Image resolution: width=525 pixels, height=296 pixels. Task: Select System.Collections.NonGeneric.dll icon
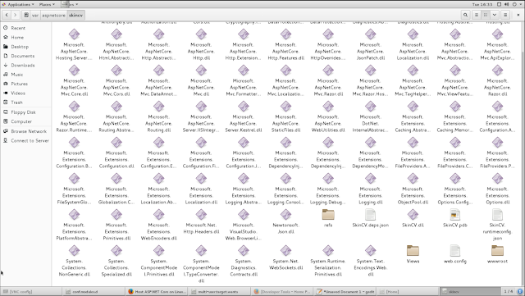(74, 250)
